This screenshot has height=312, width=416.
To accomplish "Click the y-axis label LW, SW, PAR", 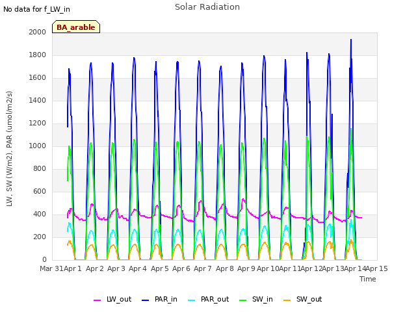I will (x=10, y=149).
